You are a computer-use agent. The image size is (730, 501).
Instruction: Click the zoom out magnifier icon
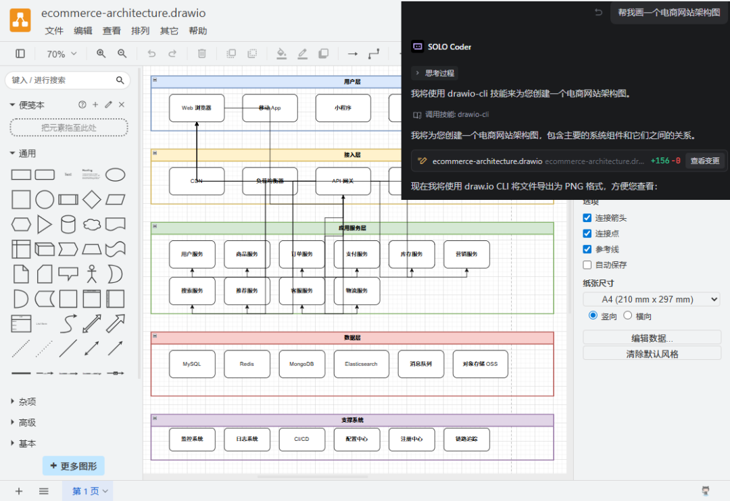tap(122, 54)
